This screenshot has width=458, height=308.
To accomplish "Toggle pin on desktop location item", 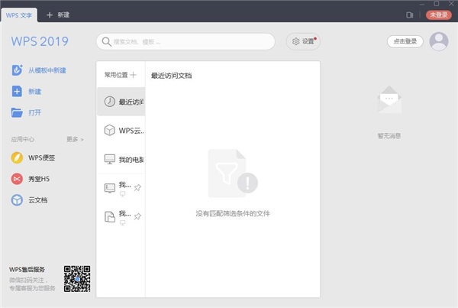I will [x=137, y=187].
